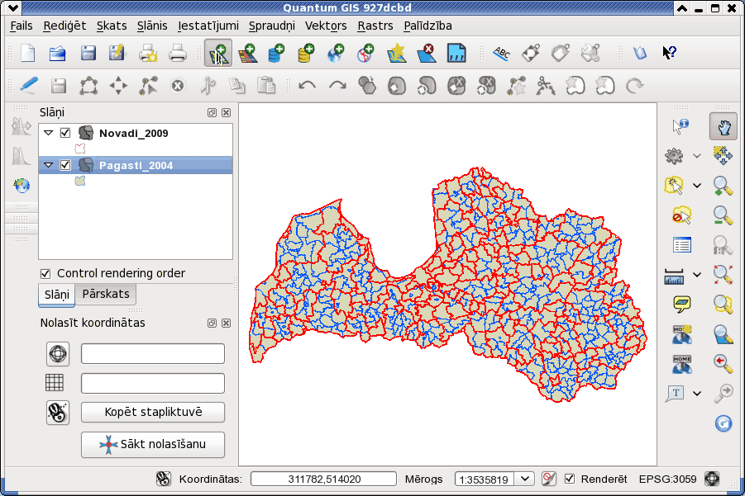Select the Zoom In magnifier tool
Image resolution: width=745 pixels, height=496 pixels.
(723, 186)
